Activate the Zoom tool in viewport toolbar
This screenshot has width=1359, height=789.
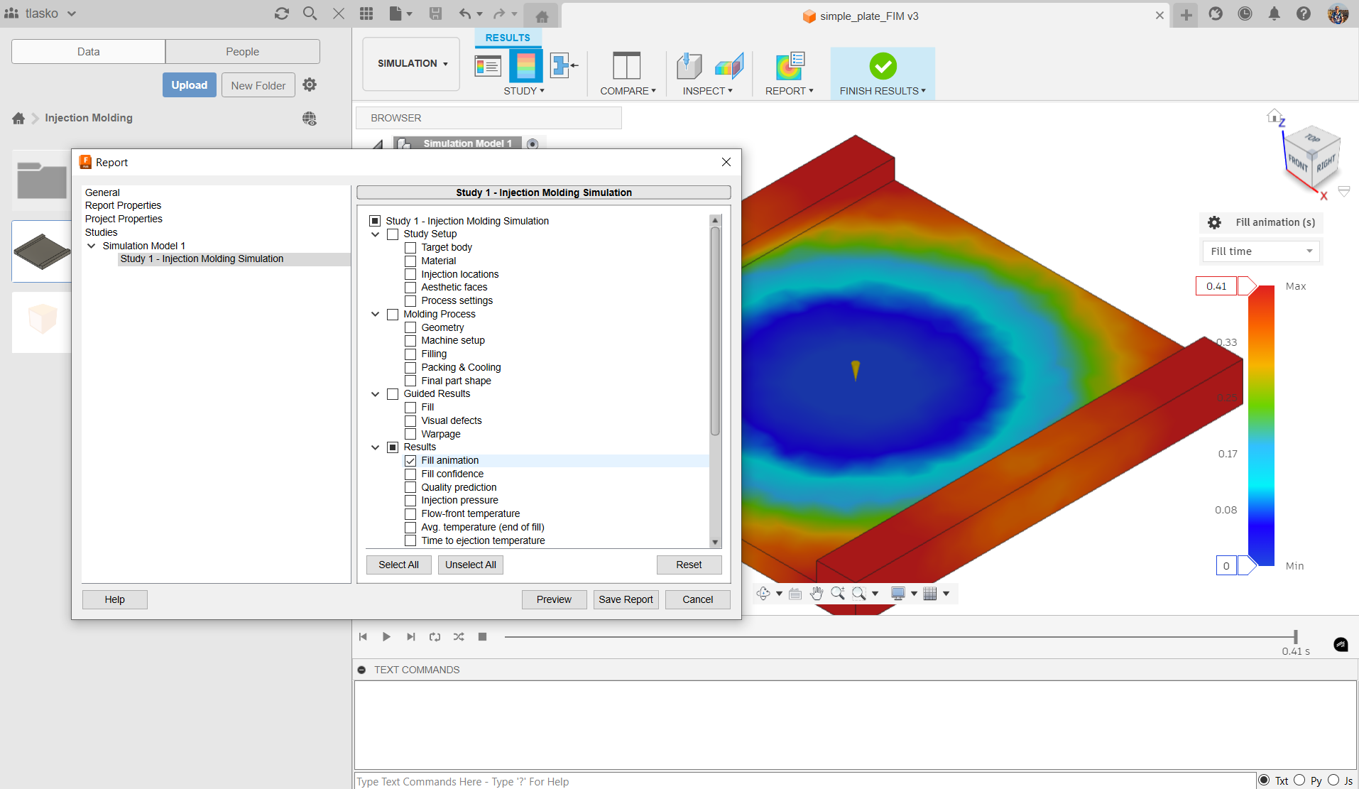pos(839,593)
